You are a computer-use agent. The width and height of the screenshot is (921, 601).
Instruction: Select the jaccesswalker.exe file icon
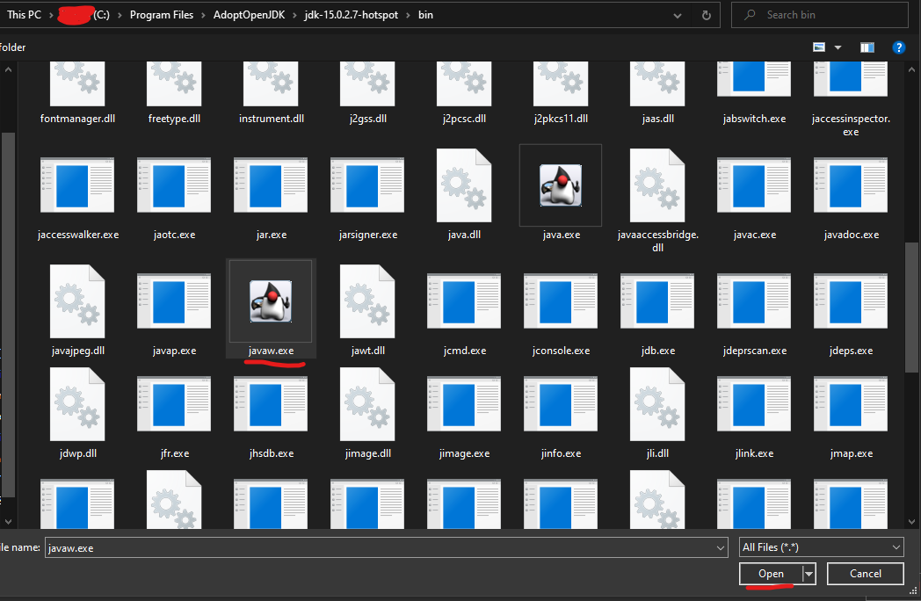[x=77, y=185]
